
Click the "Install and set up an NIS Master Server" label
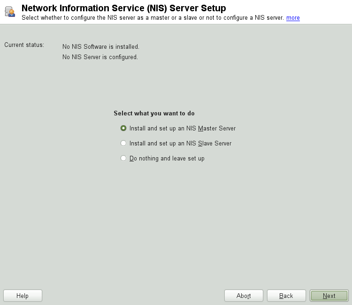(x=183, y=128)
